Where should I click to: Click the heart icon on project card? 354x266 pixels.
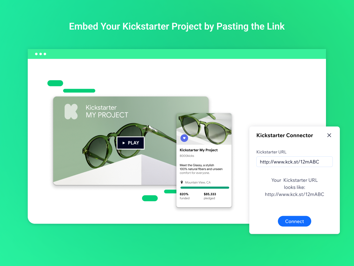pyautogui.click(x=184, y=138)
